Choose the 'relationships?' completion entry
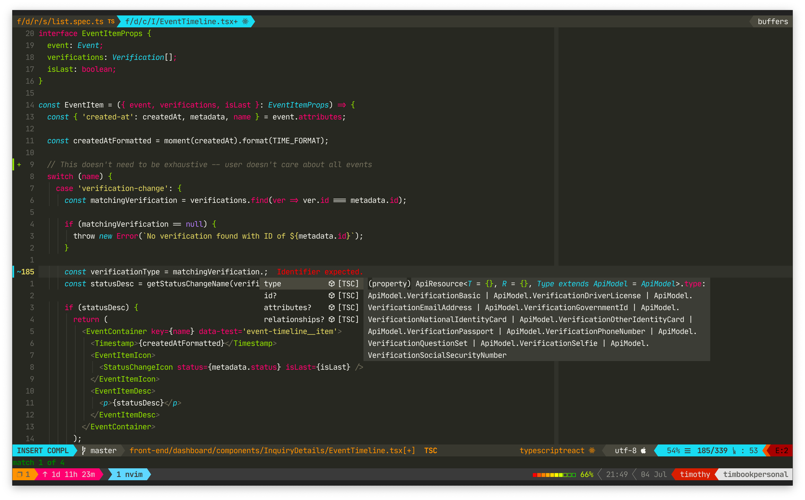The width and height of the screenshot is (805, 500). [311, 319]
